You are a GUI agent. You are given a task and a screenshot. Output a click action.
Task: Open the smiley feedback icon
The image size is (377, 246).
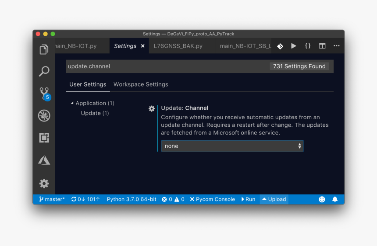322,199
